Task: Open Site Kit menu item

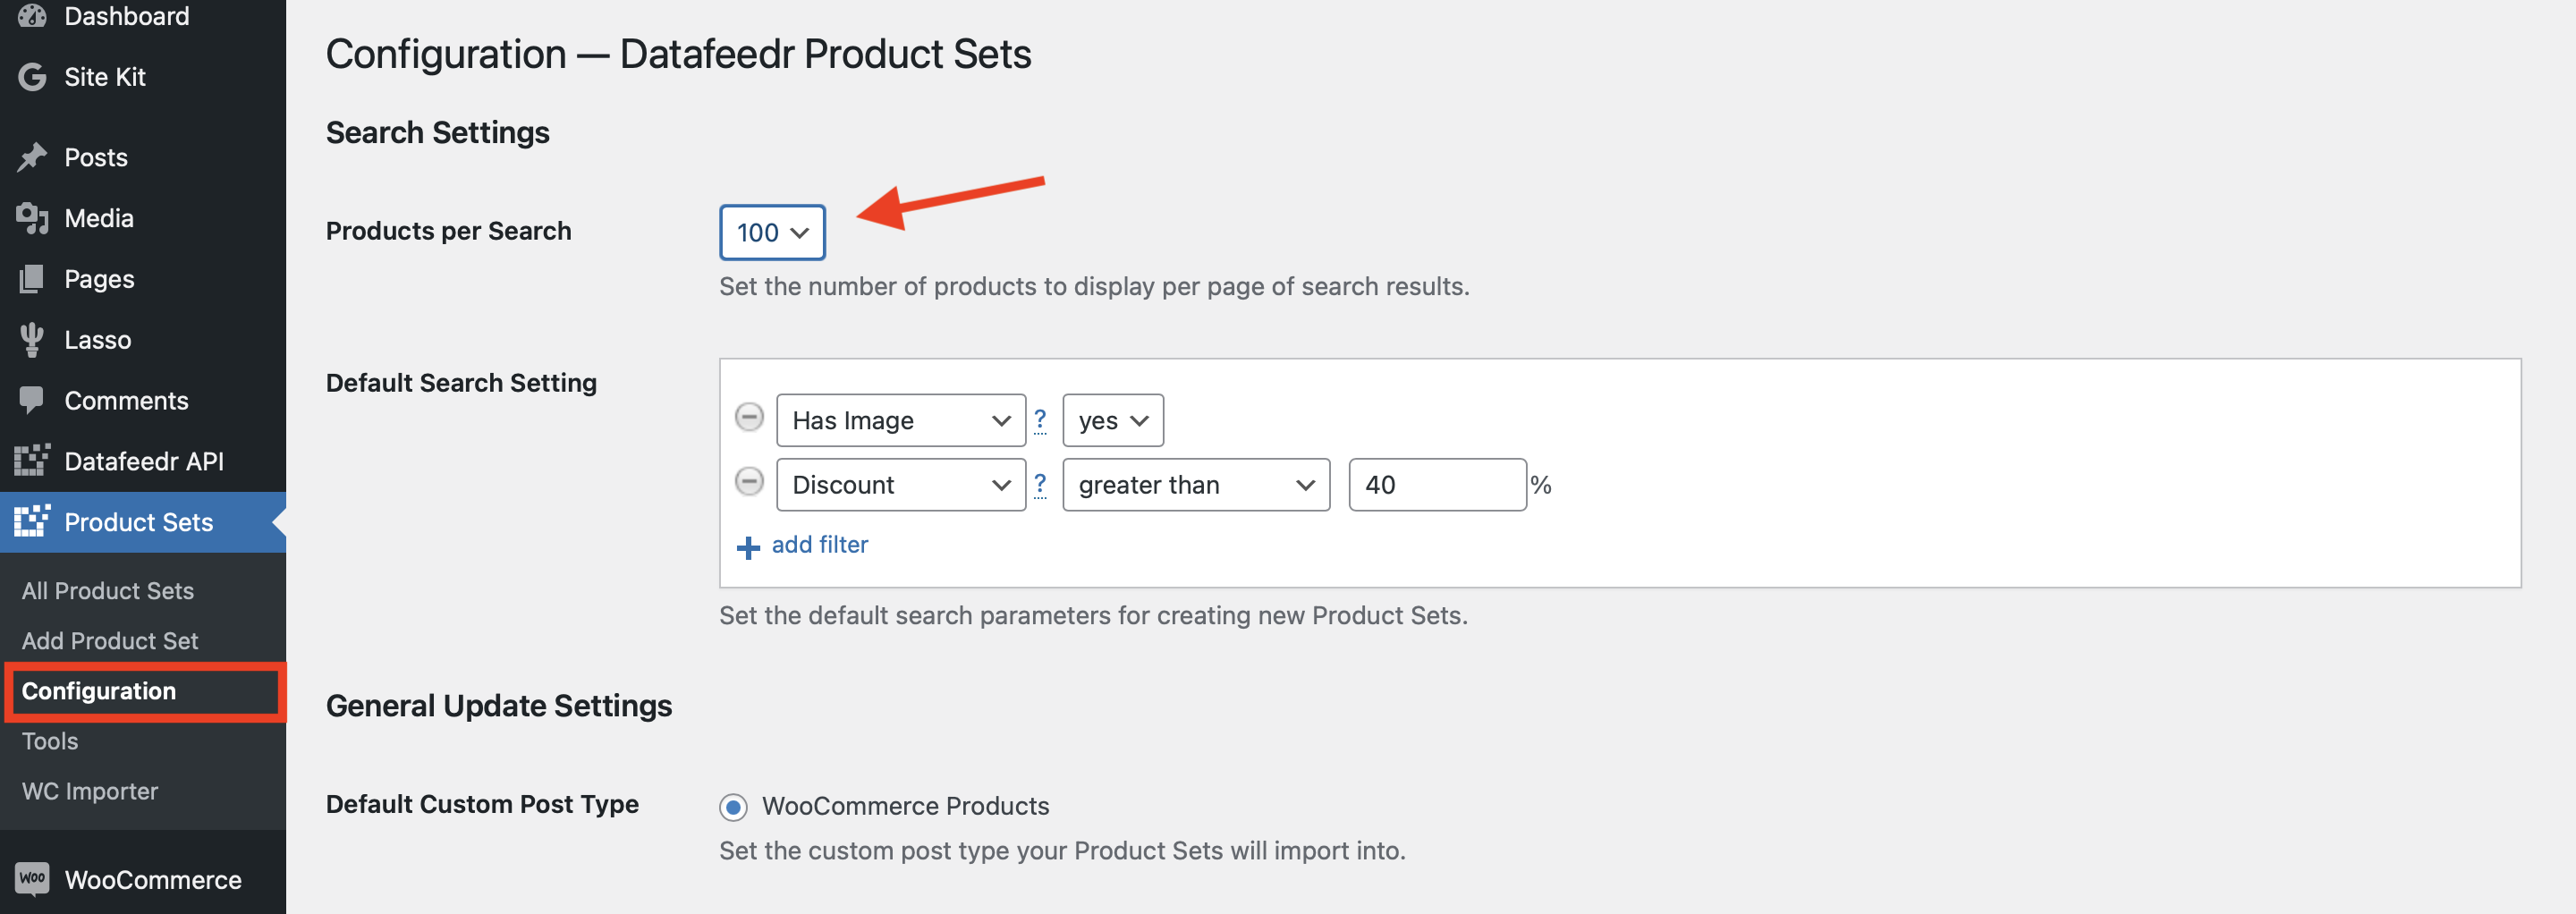Action: (x=143, y=77)
